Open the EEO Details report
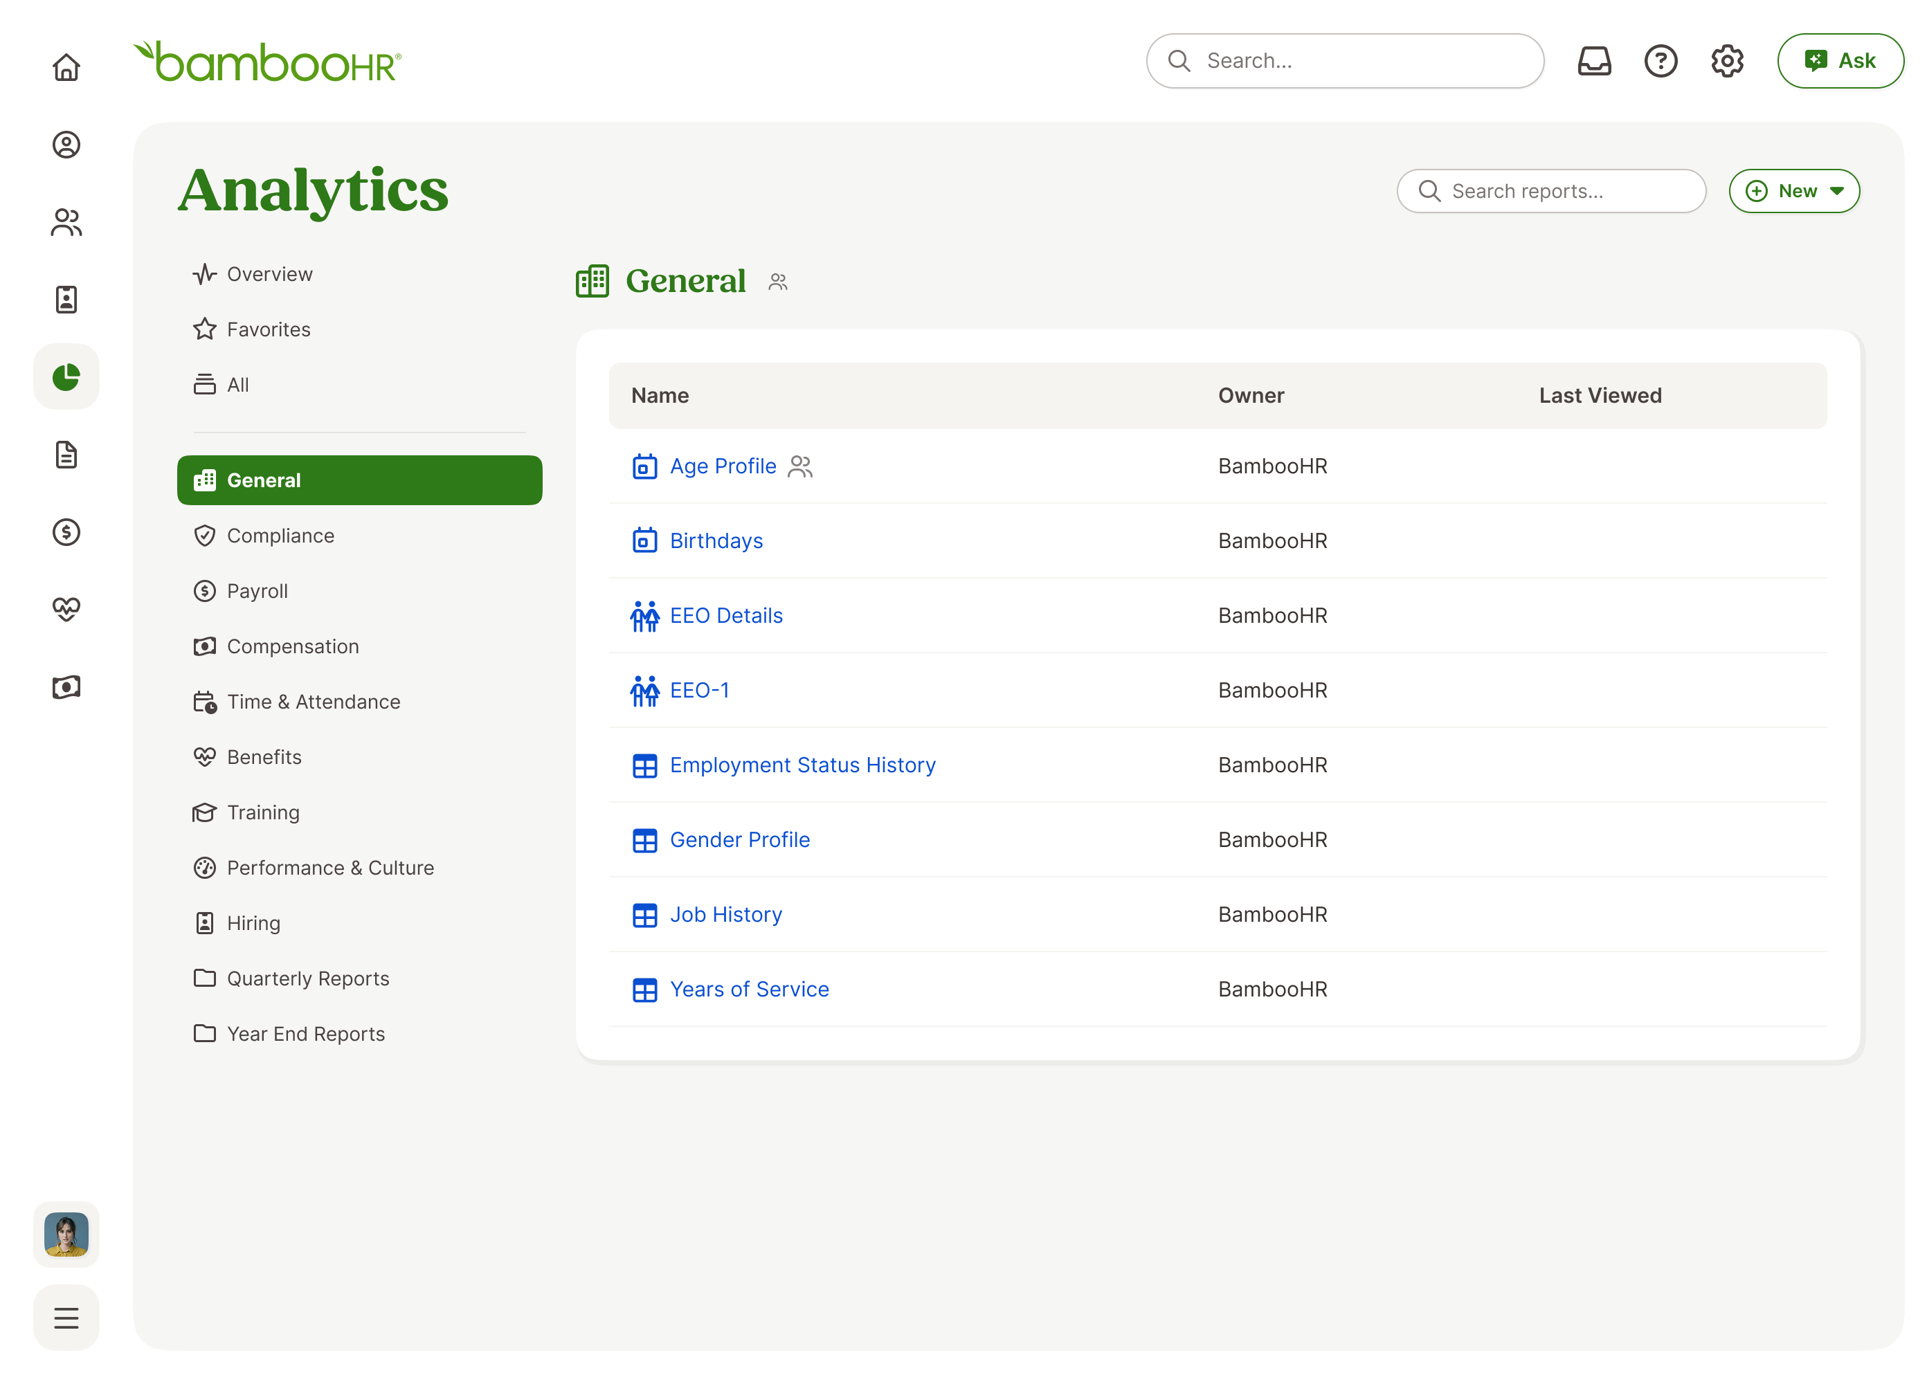Viewport: 1927px width, 1384px height. pyautogui.click(x=727, y=616)
